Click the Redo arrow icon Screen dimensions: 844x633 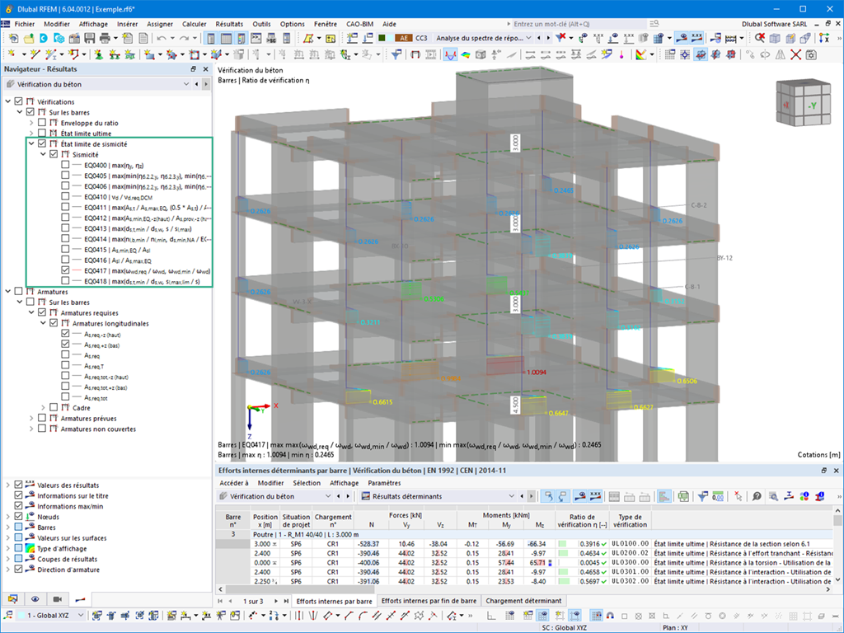point(184,38)
